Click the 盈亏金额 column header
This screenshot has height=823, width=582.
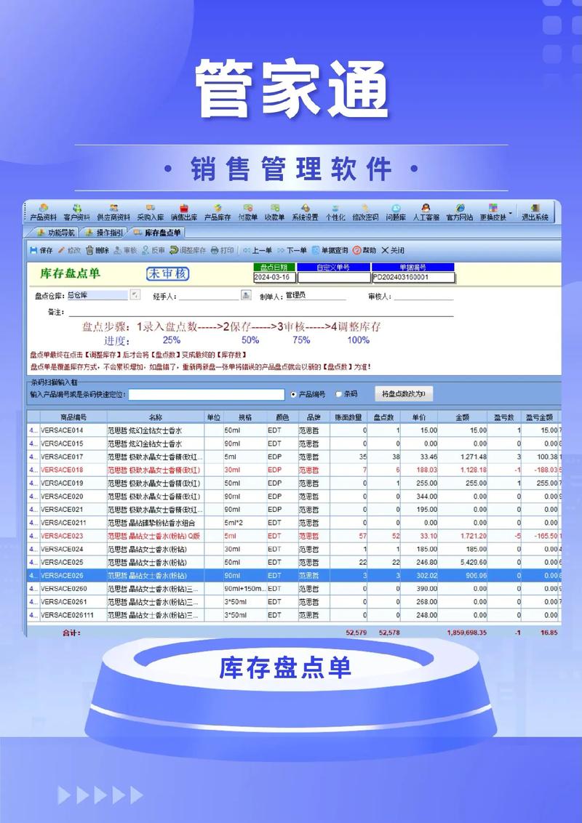tap(540, 417)
